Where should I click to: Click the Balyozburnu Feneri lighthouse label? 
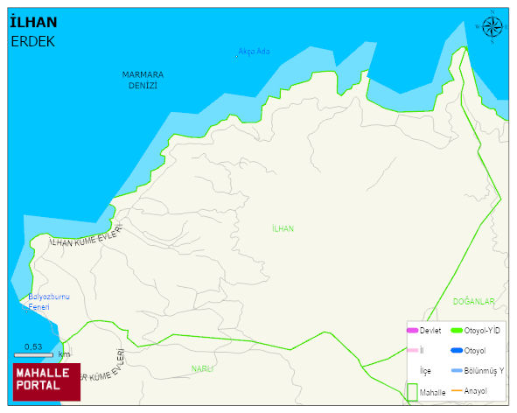pyautogui.click(x=49, y=302)
